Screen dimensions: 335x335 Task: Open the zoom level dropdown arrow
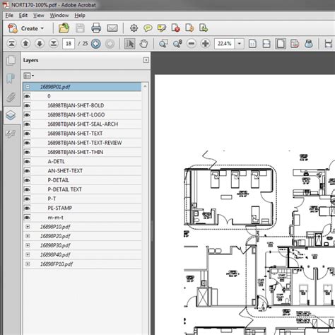(240, 44)
